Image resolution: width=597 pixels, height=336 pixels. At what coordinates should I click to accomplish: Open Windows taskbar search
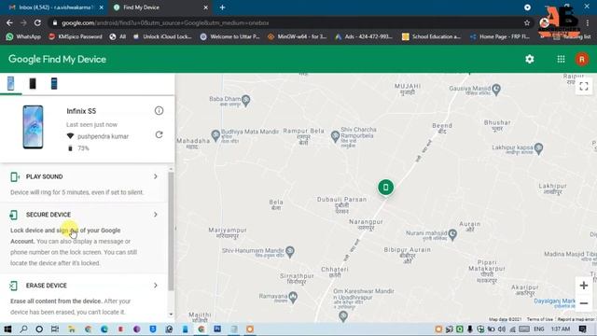[x=23, y=329]
